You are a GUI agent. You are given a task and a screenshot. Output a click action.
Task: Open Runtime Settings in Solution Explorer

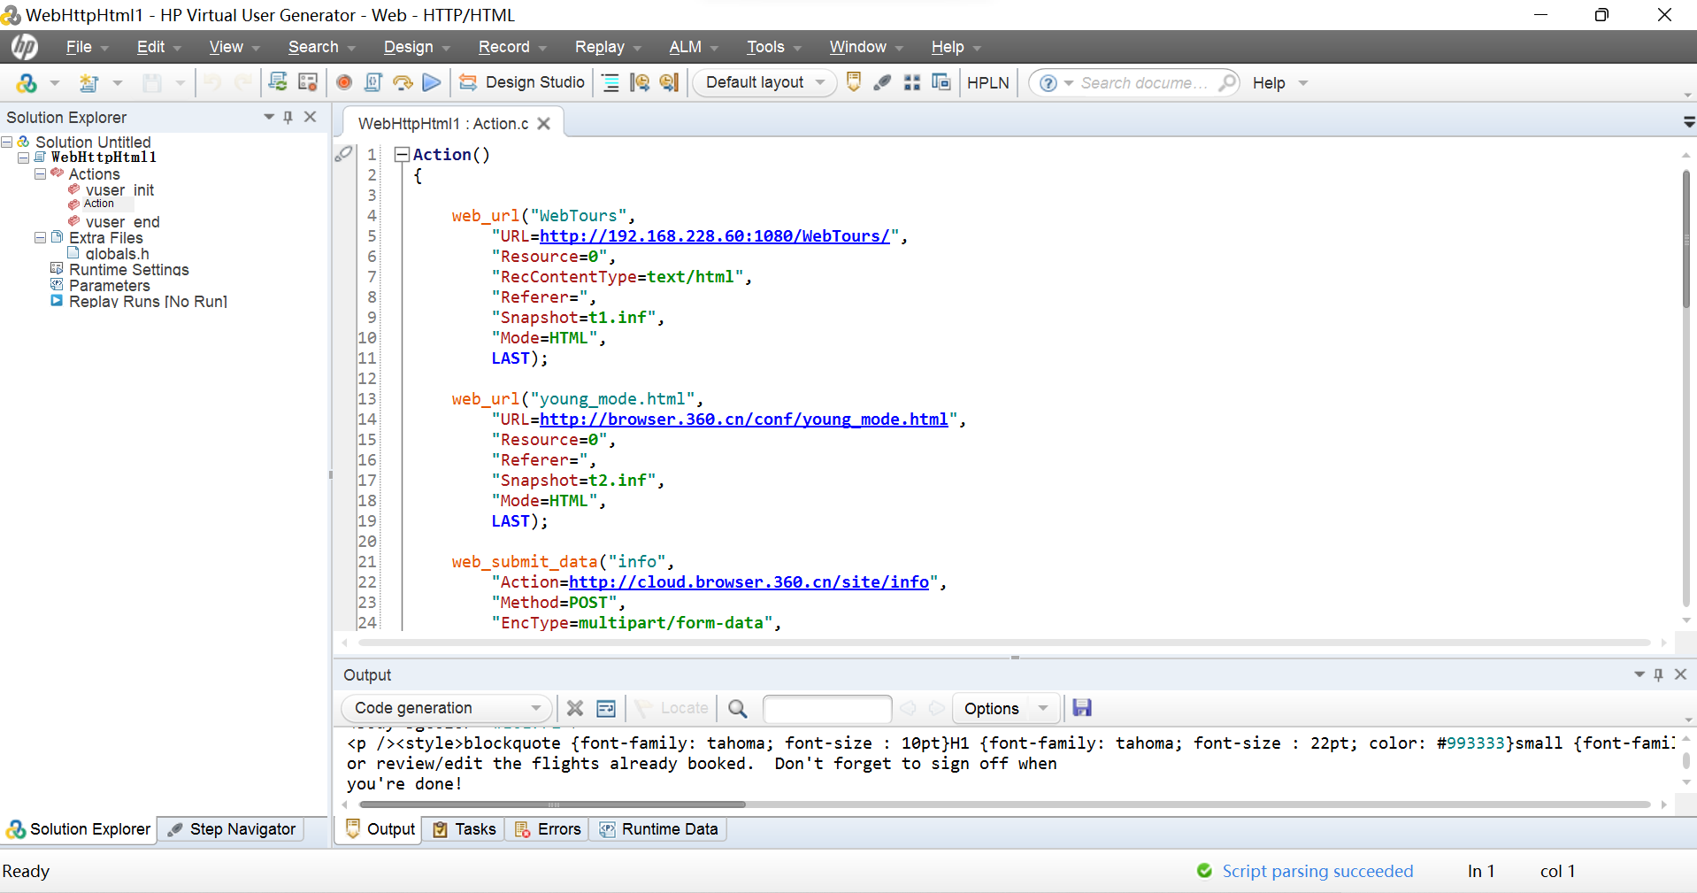pyautogui.click(x=129, y=270)
